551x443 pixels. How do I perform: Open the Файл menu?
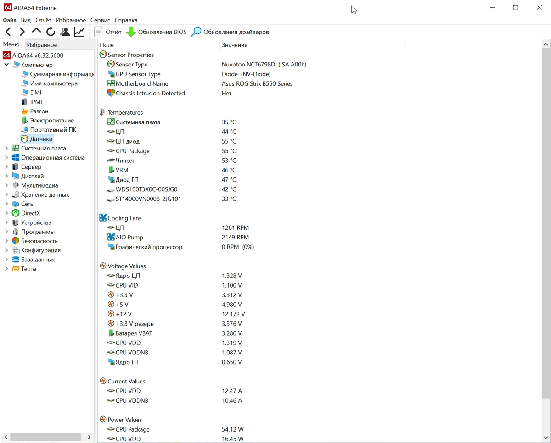(x=9, y=20)
